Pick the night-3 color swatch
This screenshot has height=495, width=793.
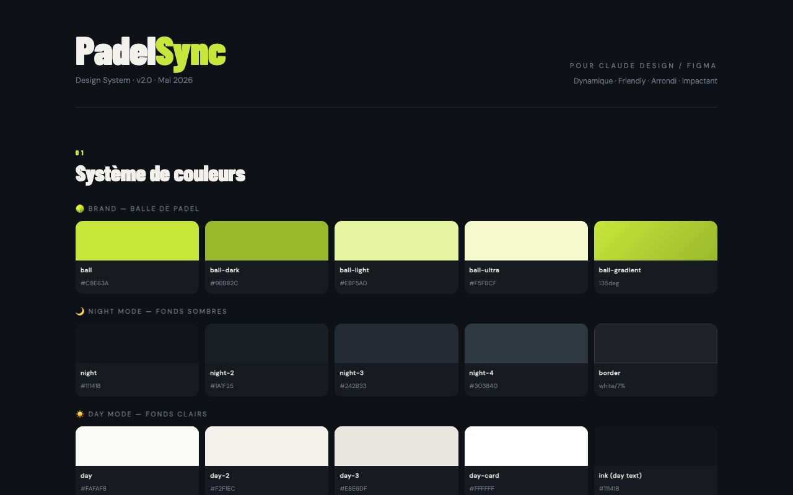click(x=396, y=343)
